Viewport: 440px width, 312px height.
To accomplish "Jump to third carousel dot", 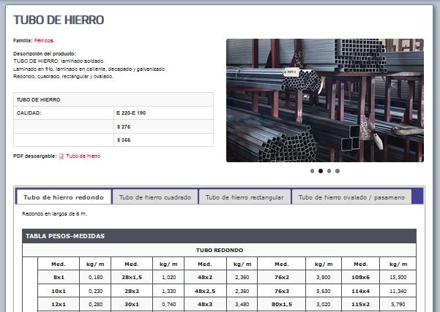I will pyautogui.click(x=329, y=171).
